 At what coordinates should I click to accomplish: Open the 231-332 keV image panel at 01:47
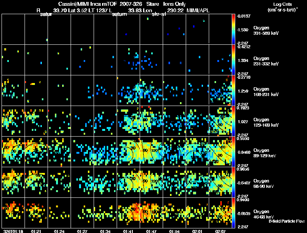pos(151,60)
